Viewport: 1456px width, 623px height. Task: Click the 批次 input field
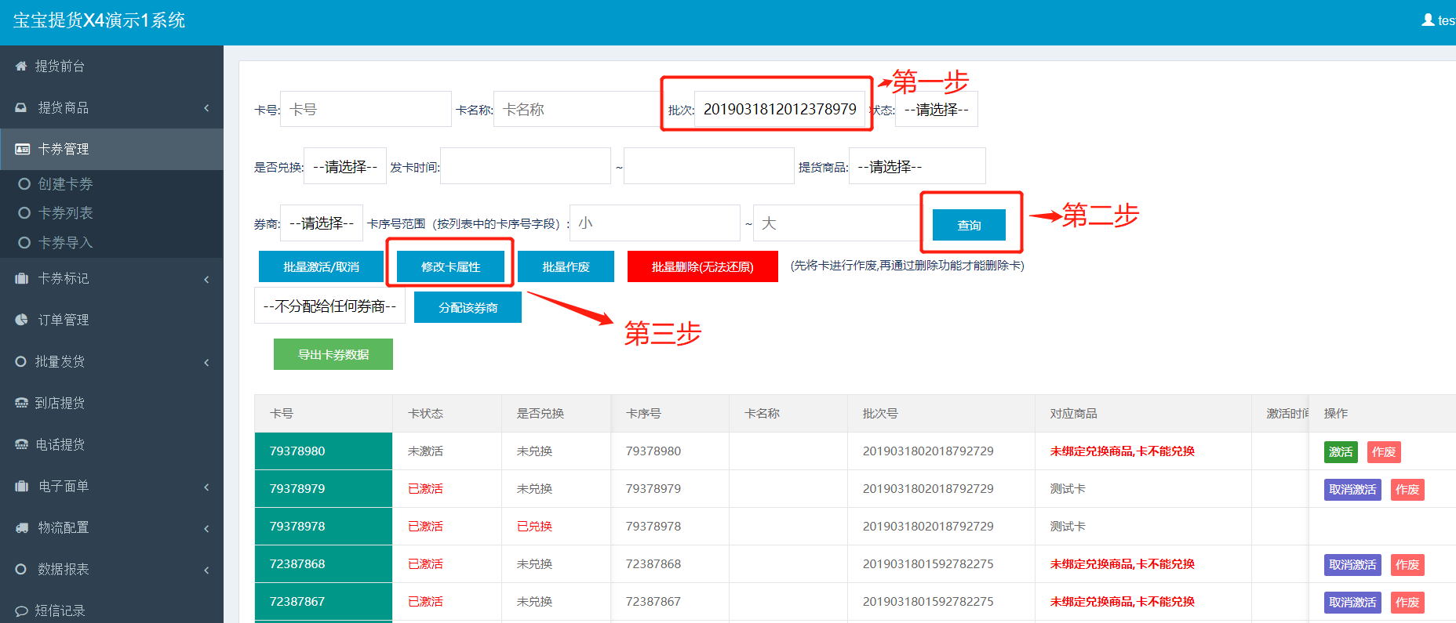(x=779, y=110)
